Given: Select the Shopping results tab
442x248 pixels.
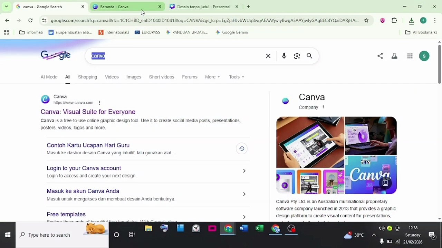Looking at the screenshot, I should click(x=87, y=77).
